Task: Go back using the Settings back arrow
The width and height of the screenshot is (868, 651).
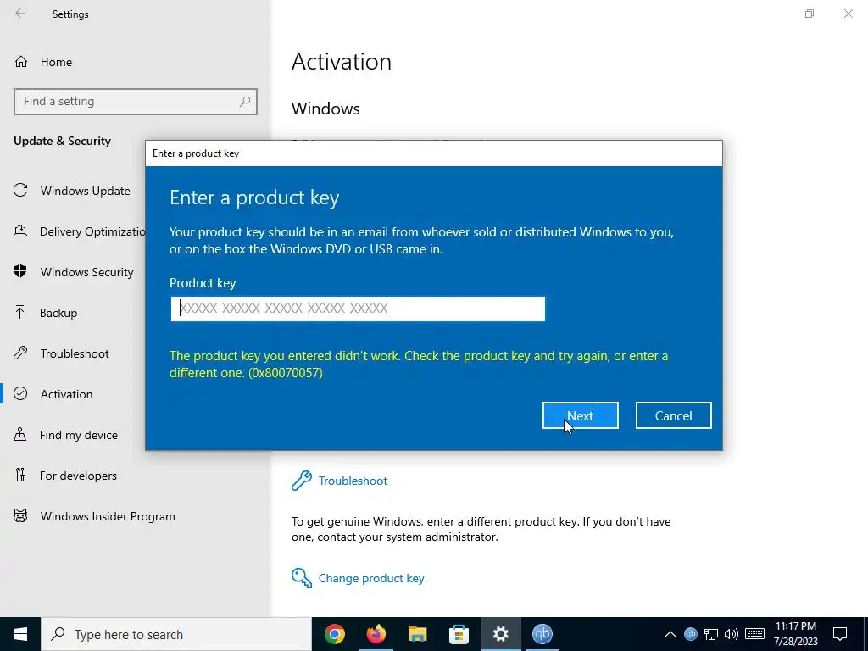Action: [20, 14]
